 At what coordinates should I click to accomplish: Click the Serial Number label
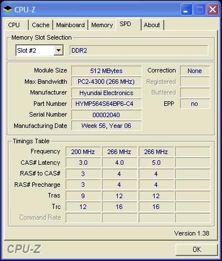48,114
